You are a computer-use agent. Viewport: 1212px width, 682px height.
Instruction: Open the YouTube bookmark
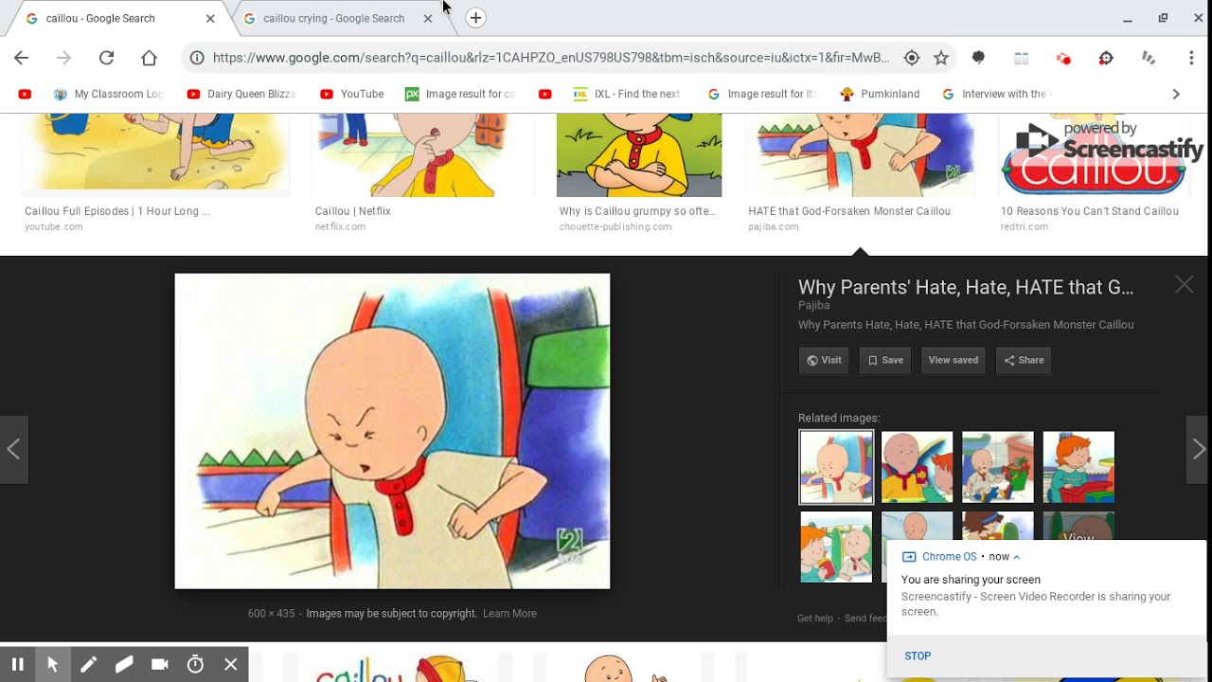(352, 94)
